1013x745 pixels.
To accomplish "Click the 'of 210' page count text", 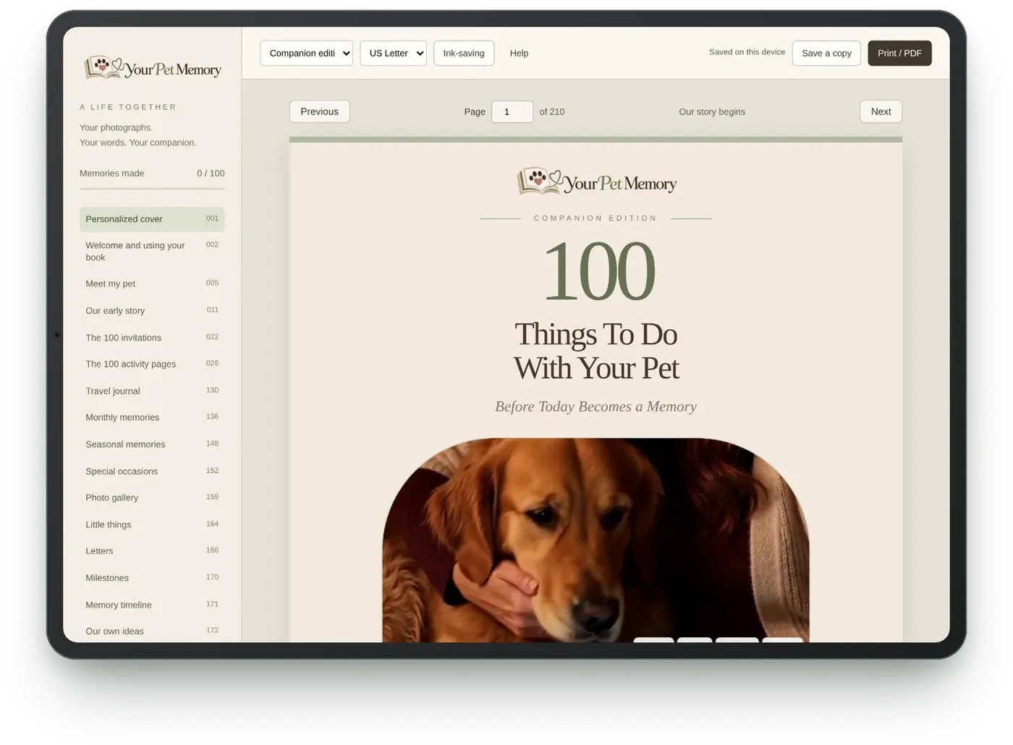I will tap(552, 112).
